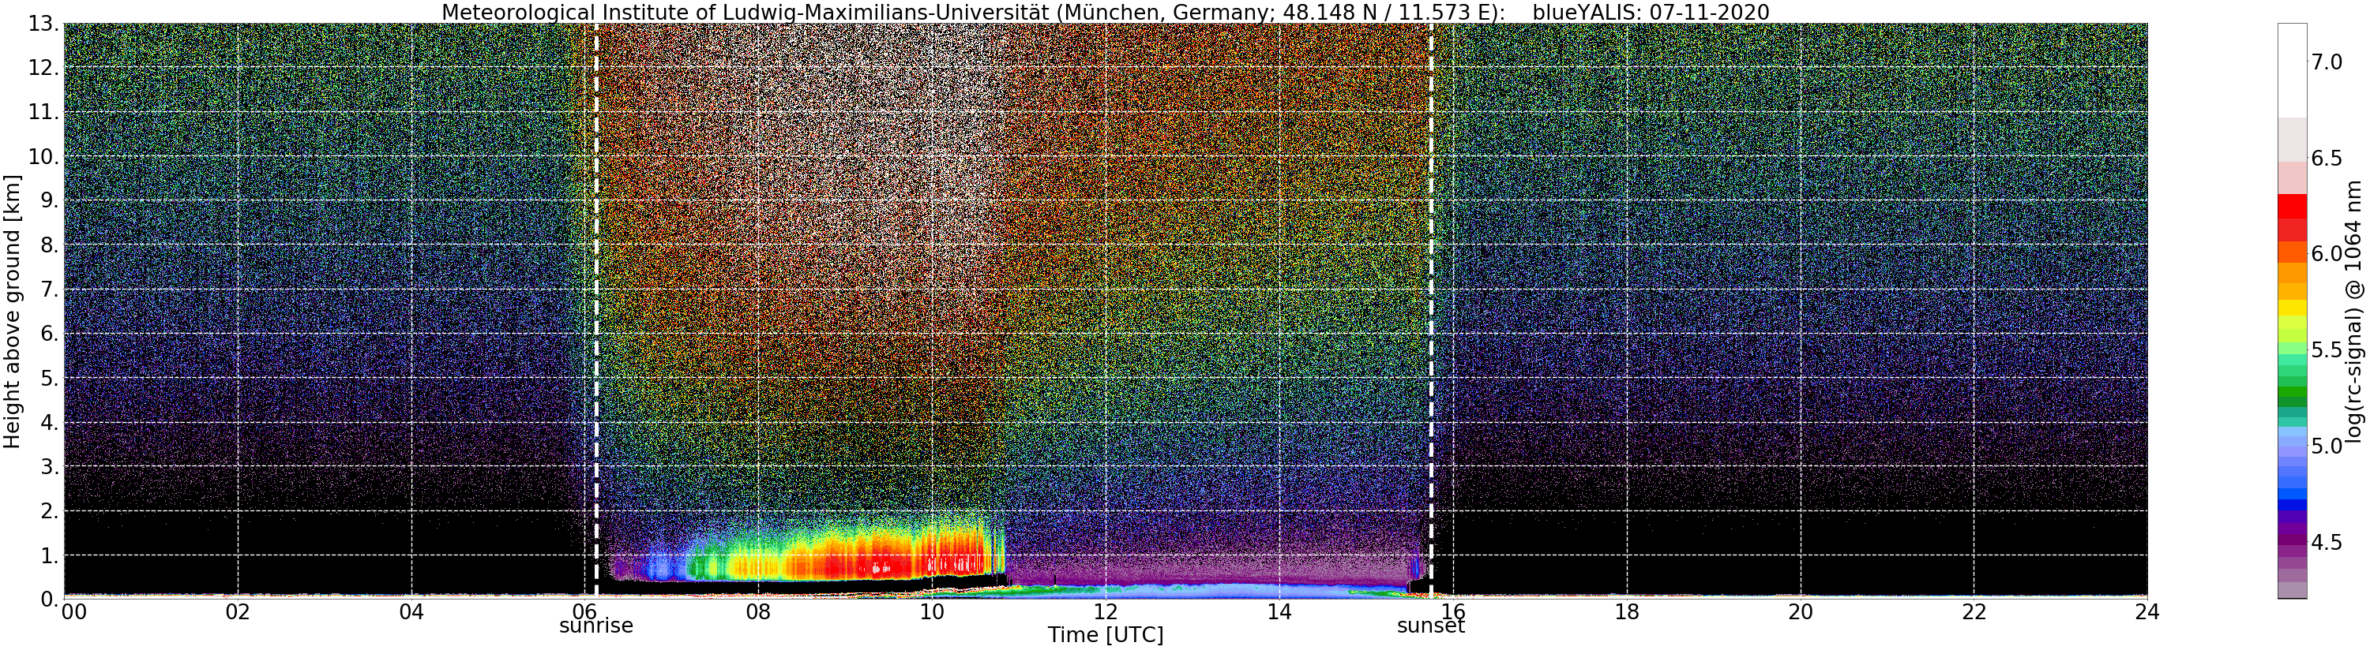2370x650 pixels.
Task: Click the plot title mentioning blueYALIS 07-11-2020
Action: (1105, 12)
